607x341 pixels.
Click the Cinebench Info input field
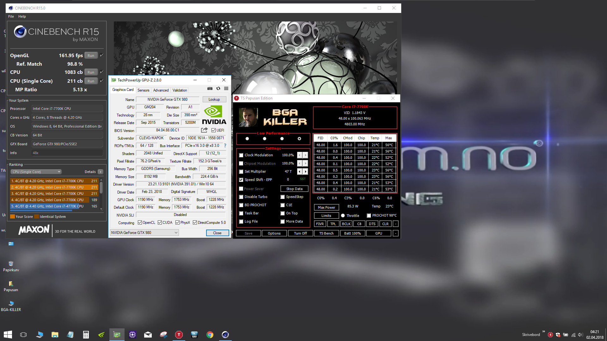point(67,153)
